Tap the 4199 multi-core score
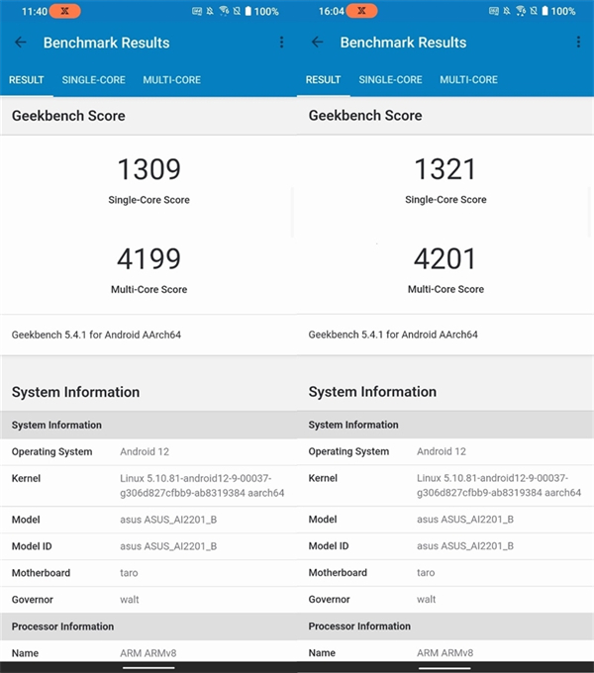Viewport: 594px width, 673px height. pyautogui.click(x=148, y=259)
